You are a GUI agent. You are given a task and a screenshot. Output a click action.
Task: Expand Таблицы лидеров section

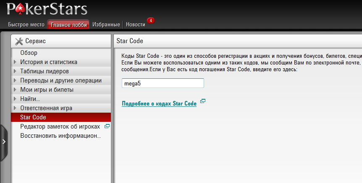click(x=15, y=71)
